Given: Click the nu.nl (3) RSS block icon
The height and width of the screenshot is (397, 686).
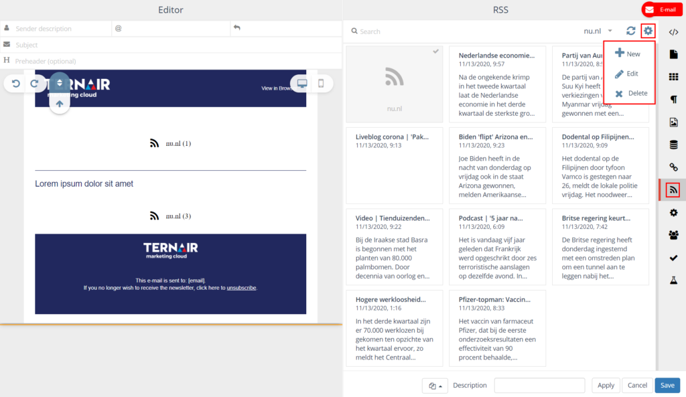Looking at the screenshot, I should point(154,216).
